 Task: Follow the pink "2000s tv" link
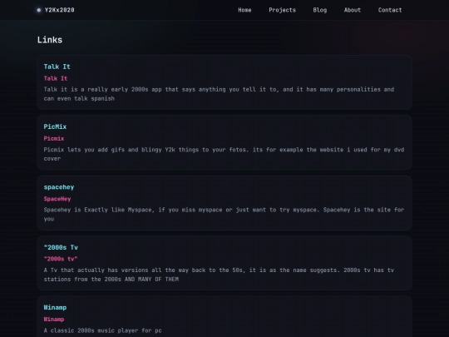[x=61, y=259]
